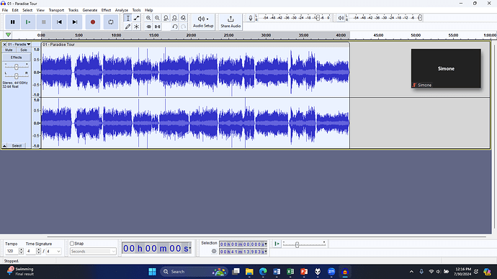497x279 pixels.
Task: Adjust the track pan L/R slider
Action: pos(16,76)
